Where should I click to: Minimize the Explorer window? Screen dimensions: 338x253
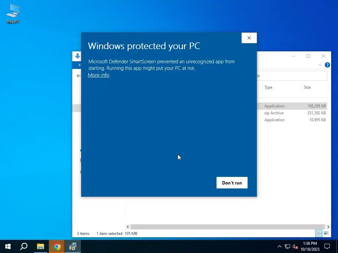click(x=293, y=56)
